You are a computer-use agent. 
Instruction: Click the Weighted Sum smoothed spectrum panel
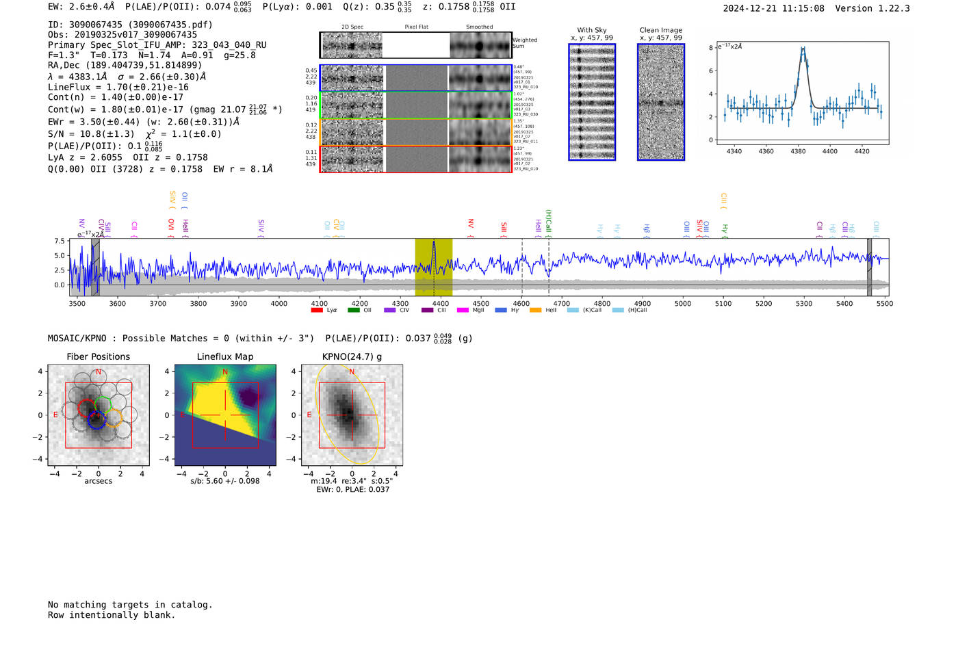tap(480, 45)
